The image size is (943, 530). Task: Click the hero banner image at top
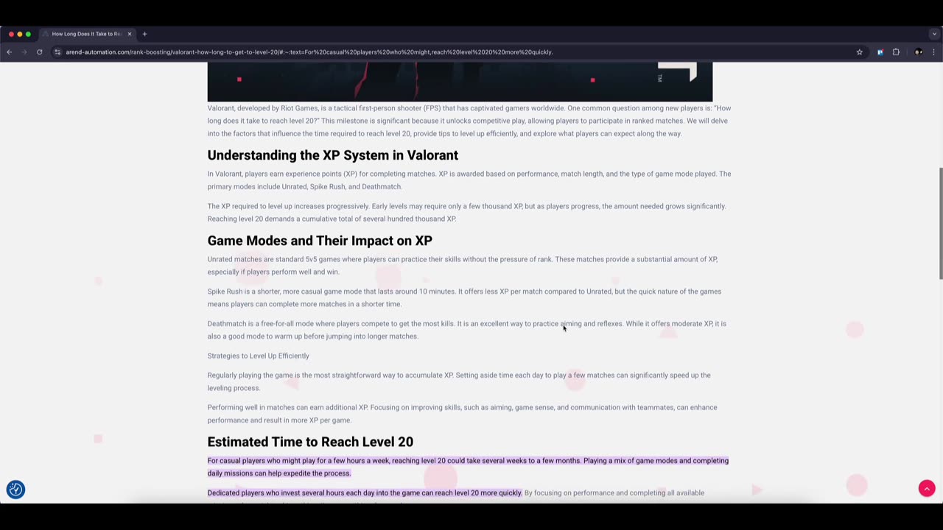(x=460, y=82)
